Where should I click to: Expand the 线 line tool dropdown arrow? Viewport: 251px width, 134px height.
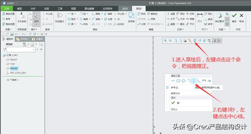pos(76,14)
